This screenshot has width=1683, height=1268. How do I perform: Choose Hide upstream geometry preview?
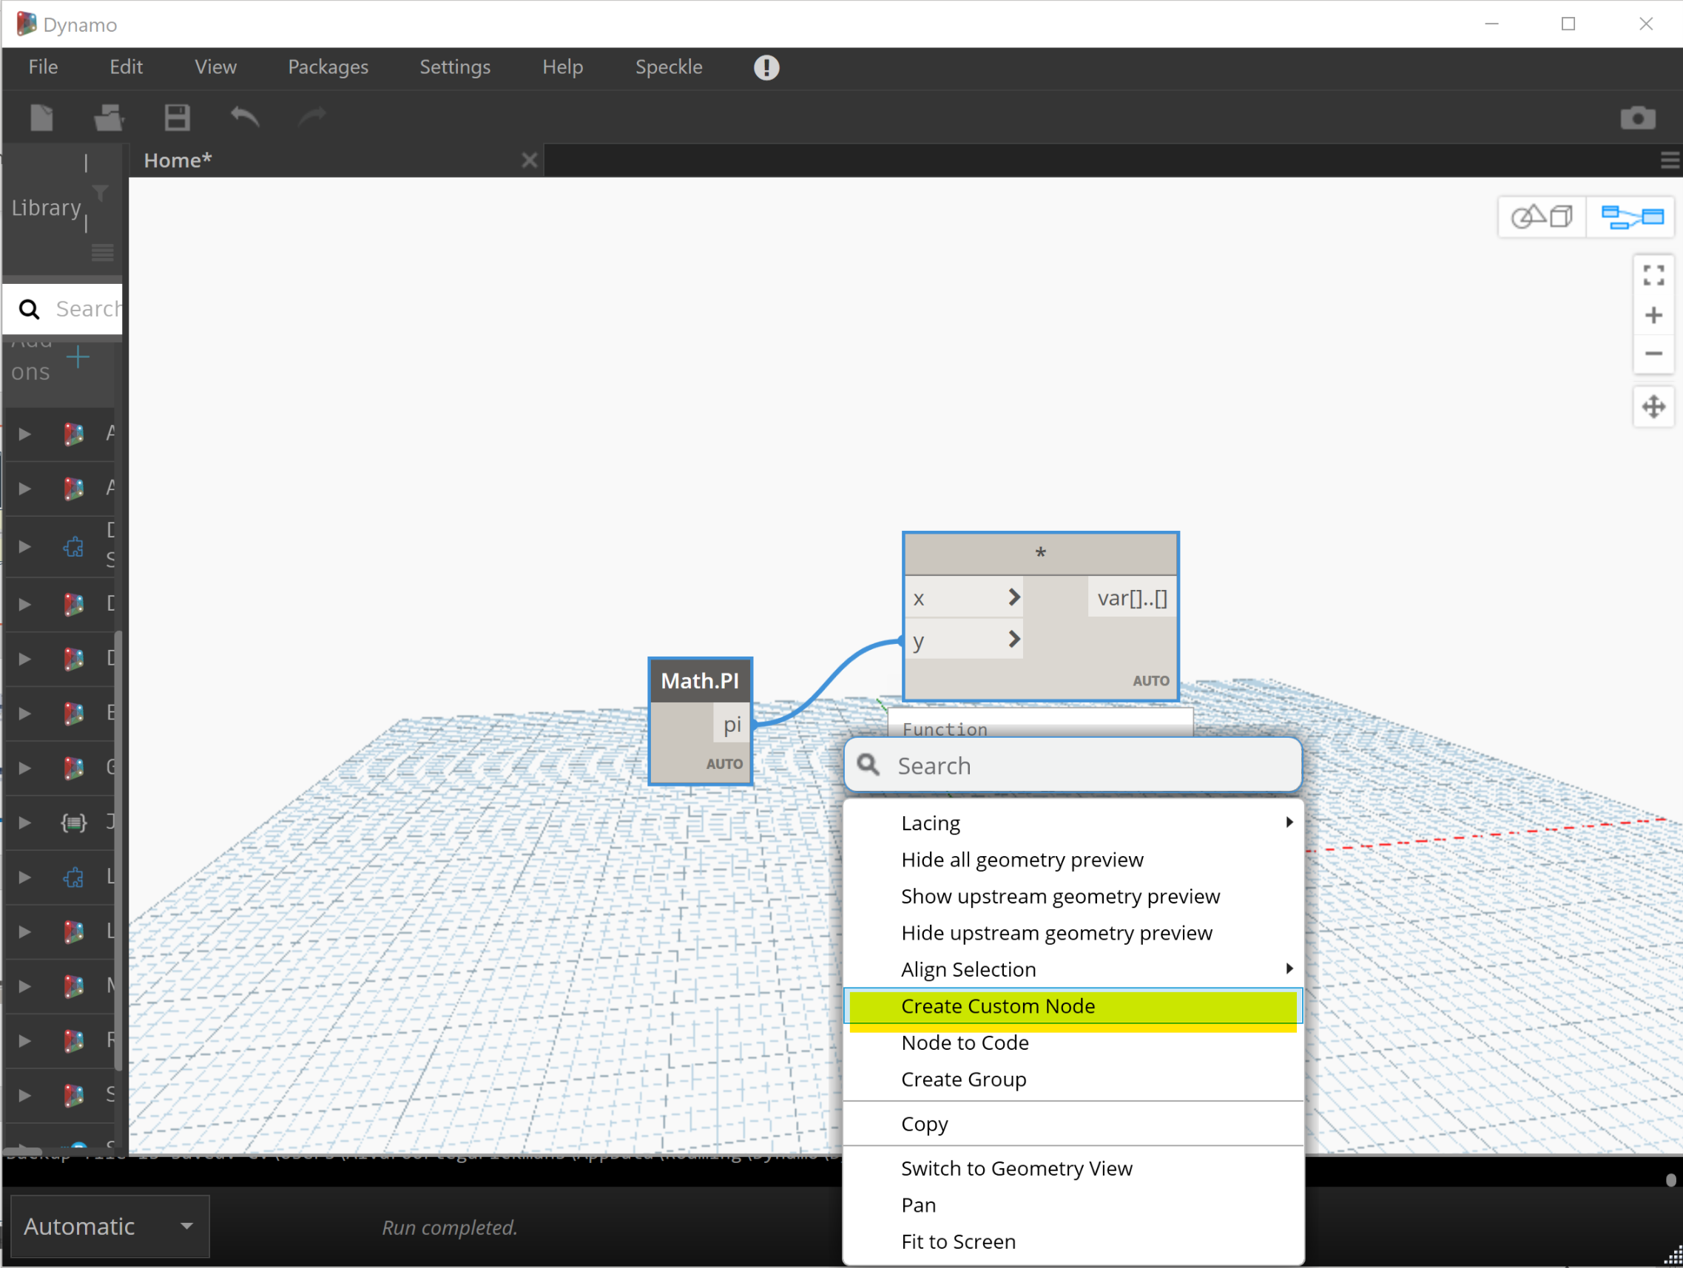1073,932
